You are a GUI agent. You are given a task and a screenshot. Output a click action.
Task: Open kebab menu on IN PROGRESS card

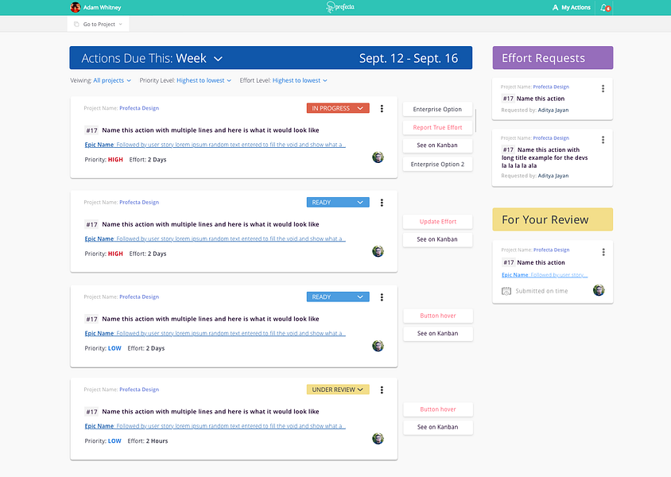pos(382,109)
